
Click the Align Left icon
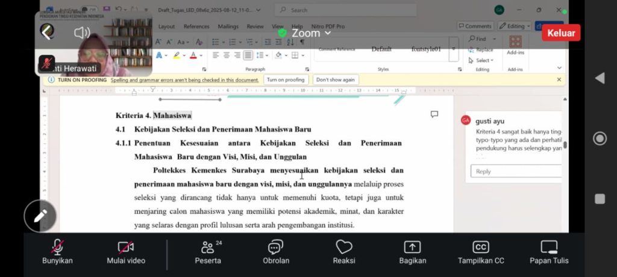point(216,55)
